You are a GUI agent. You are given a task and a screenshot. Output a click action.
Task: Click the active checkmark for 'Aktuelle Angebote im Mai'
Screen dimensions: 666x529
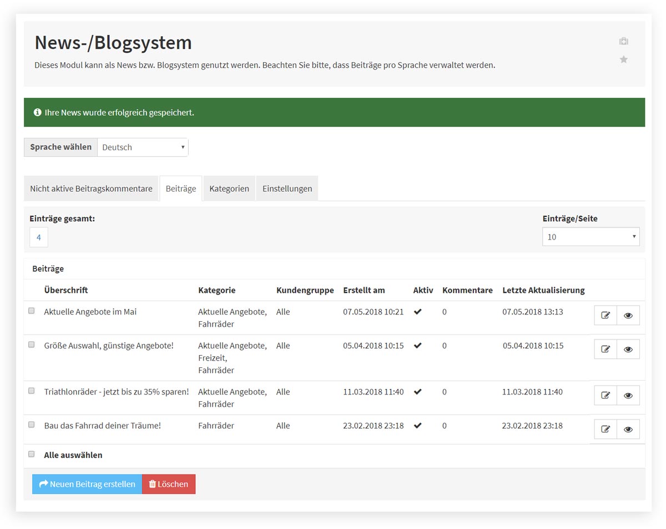click(418, 312)
